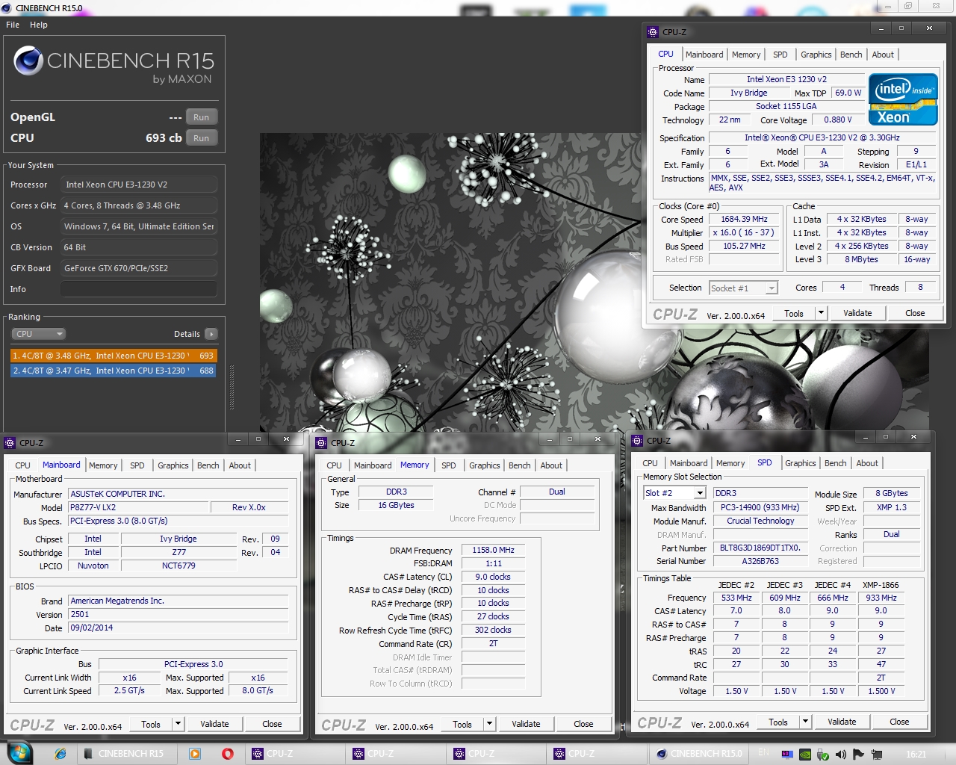Open the Memory tab in the CPU-Z SPD window
956x765 pixels.
pyautogui.click(x=730, y=463)
